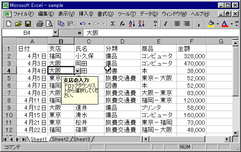
Task: Open the データ(D) menu
Action: [x=149, y=14]
